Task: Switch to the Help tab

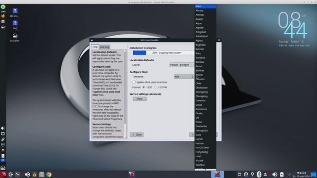Action: click(95, 47)
